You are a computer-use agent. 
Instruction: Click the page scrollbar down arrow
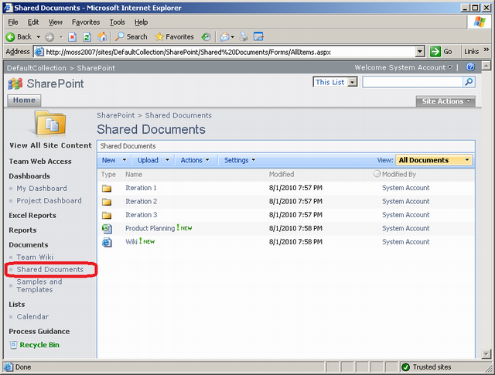486,354
